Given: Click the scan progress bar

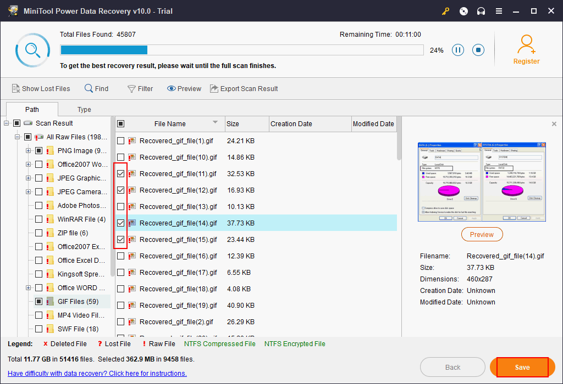Looking at the screenshot, I should (242, 50).
